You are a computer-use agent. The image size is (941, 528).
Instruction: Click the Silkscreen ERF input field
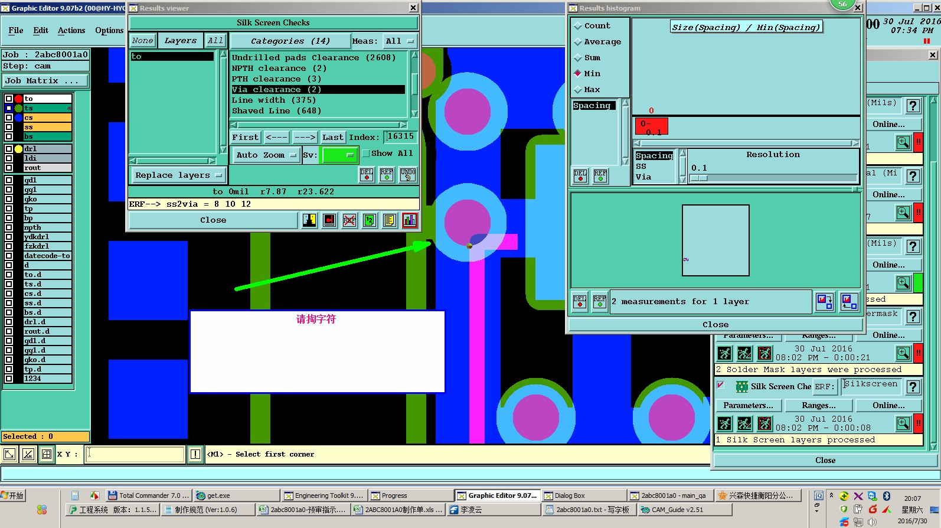click(x=872, y=386)
